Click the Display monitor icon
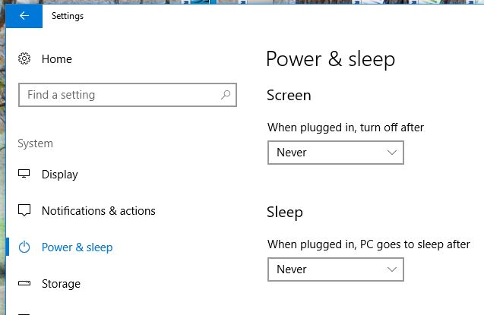This screenshot has height=315, width=484. point(24,175)
